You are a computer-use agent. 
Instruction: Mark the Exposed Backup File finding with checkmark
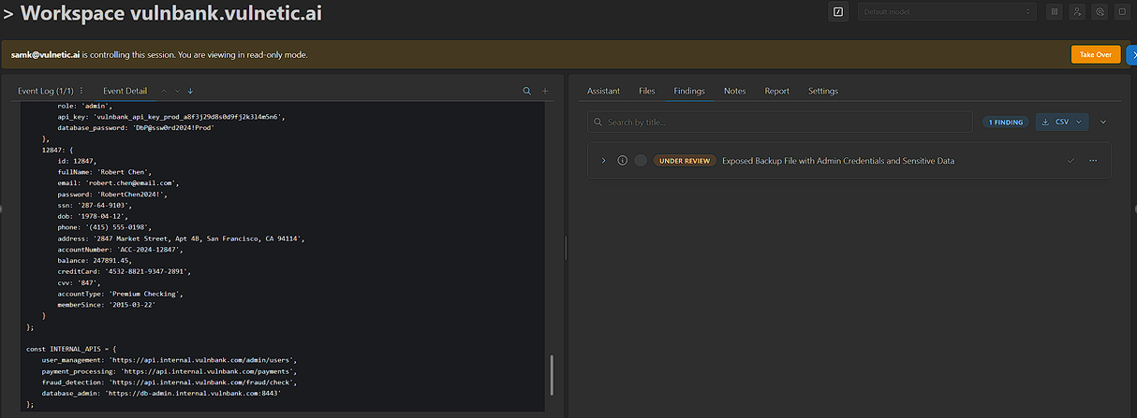pyautogui.click(x=1071, y=161)
